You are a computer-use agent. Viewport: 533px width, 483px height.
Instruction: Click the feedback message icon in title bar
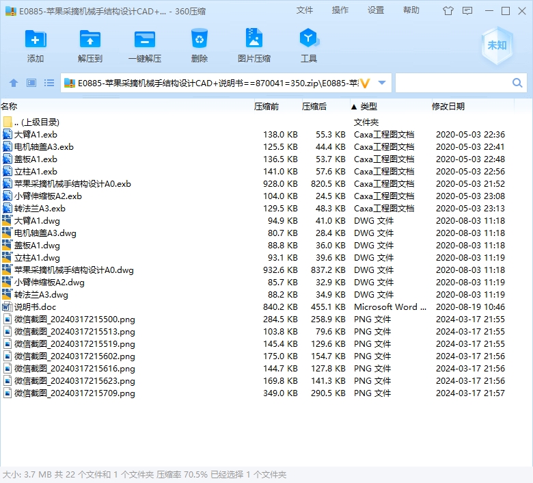pos(467,11)
